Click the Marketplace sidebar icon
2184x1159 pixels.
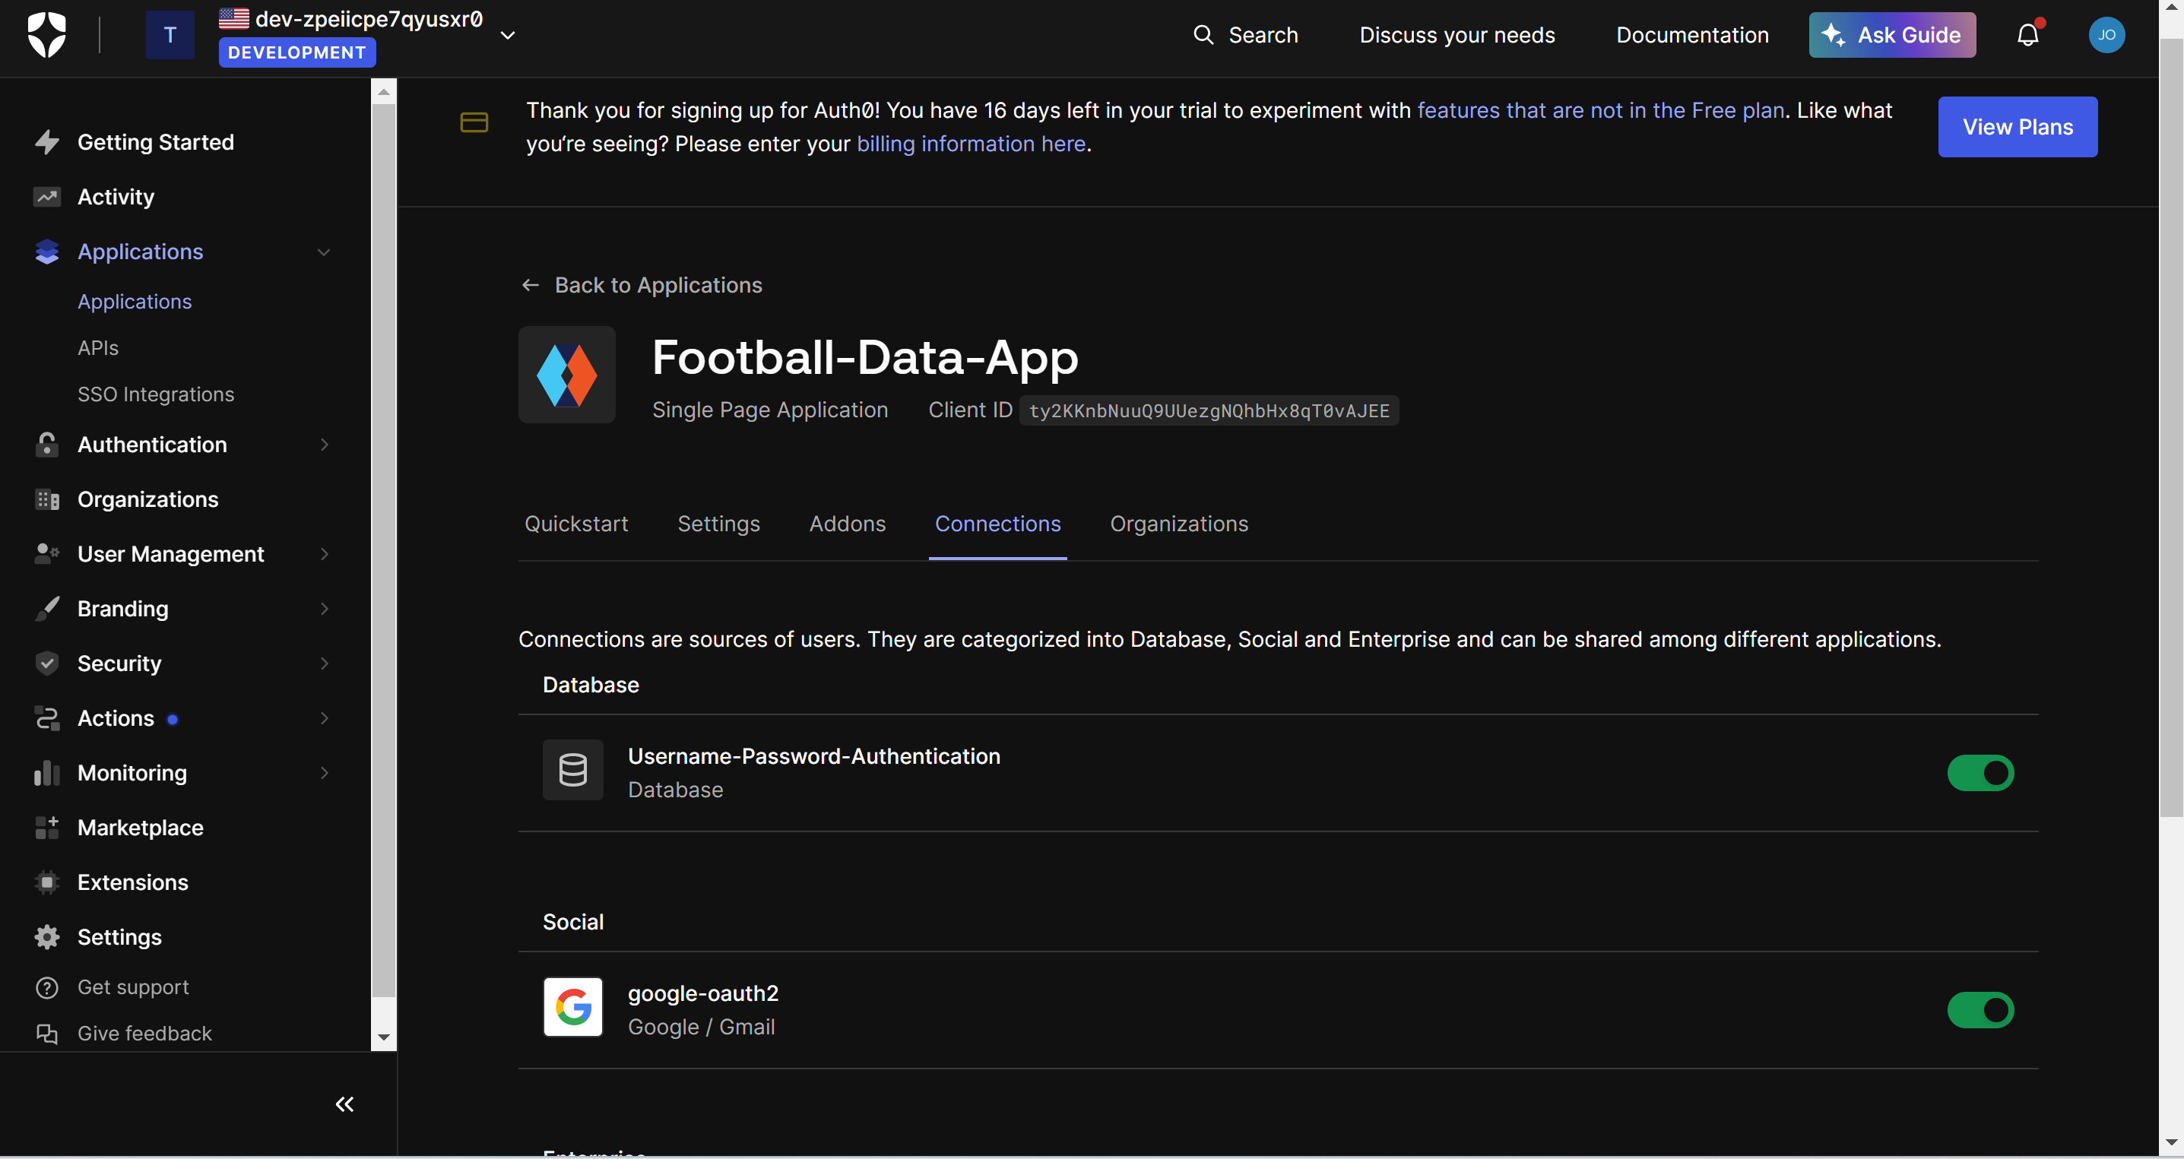click(x=46, y=828)
